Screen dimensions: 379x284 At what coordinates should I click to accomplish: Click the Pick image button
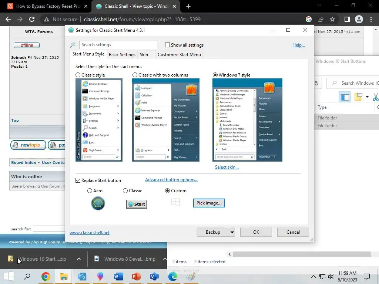pos(209,203)
